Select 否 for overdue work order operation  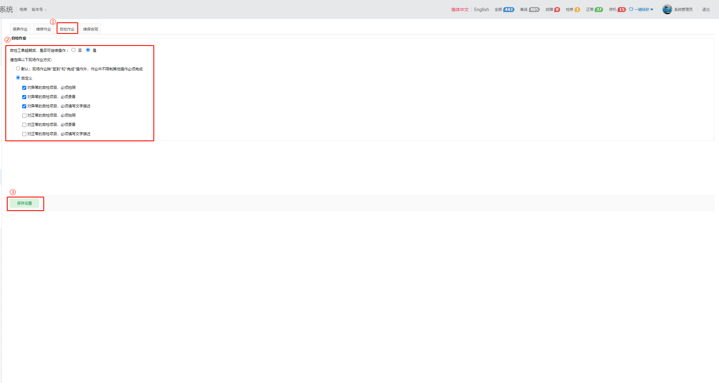click(x=73, y=50)
